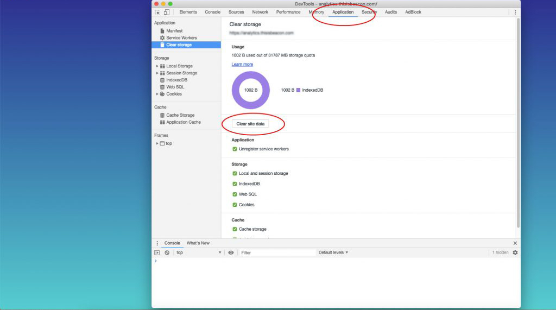Open the Audits tab
Screen dimensions: 556x310
tap(391, 12)
